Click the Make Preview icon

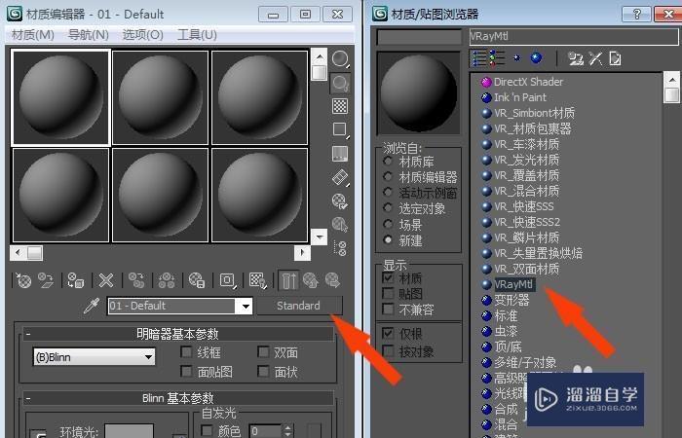click(x=340, y=177)
